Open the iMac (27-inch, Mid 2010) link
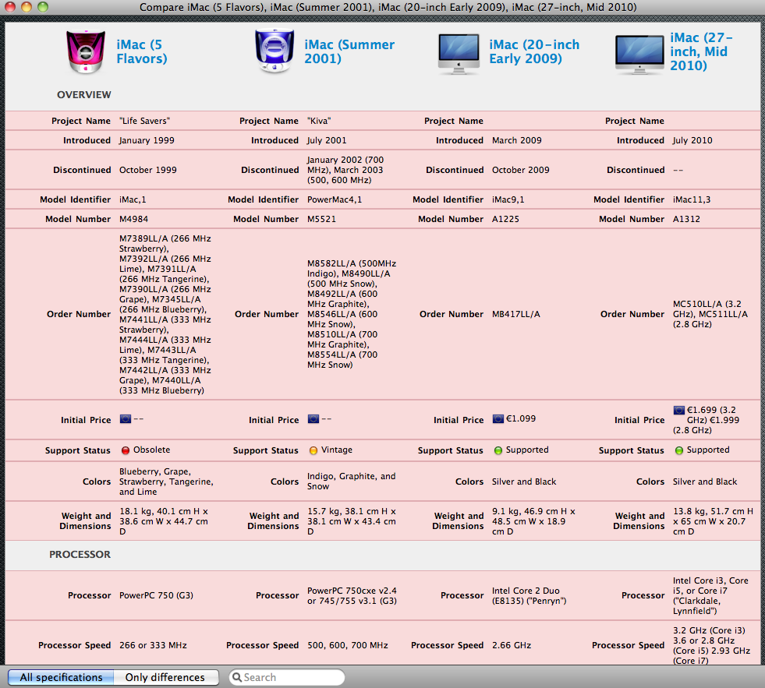The height and width of the screenshot is (688, 765). (701, 51)
